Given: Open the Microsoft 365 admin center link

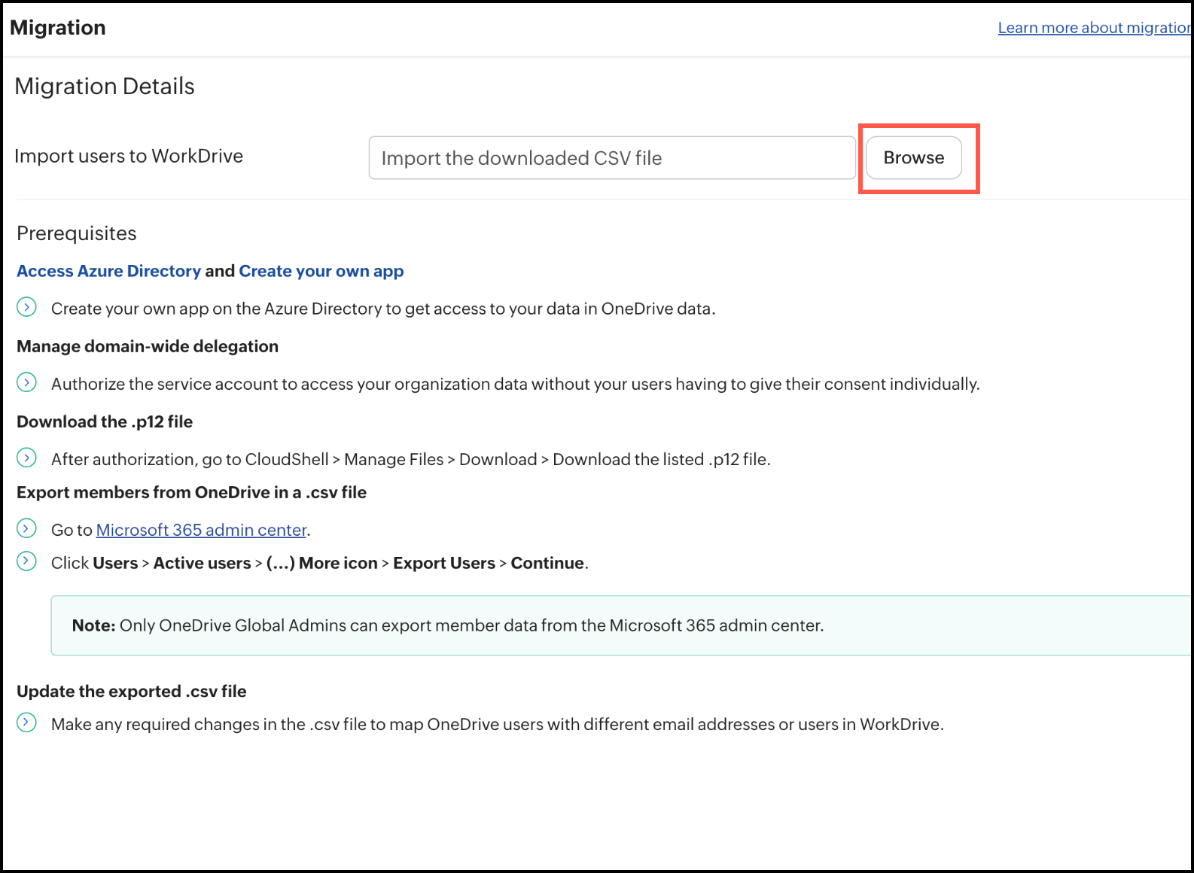Looking at the screenshot, I should [x=201, y=530].
